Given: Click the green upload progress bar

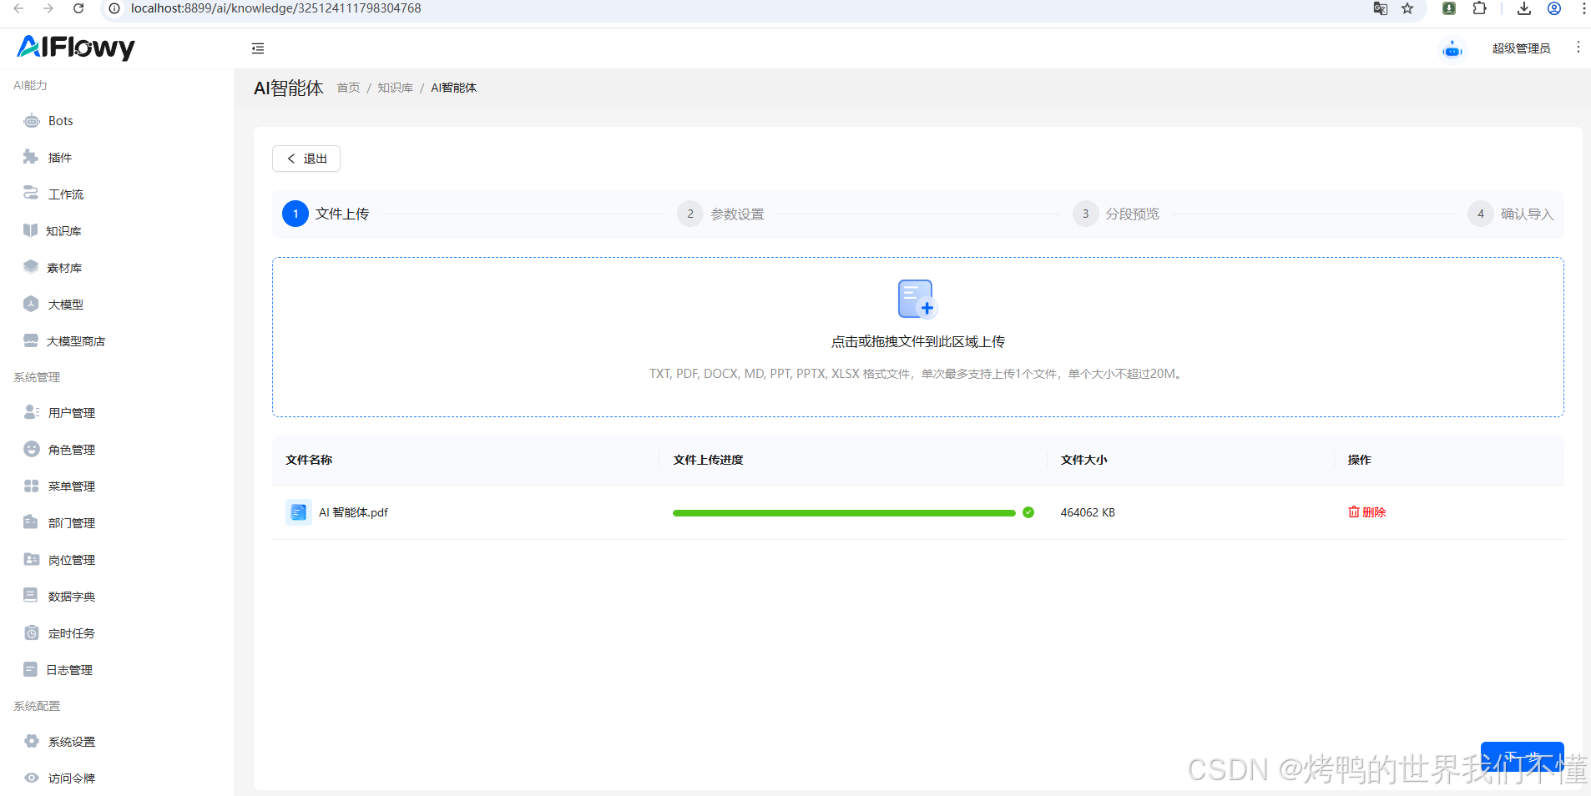Looking at the screenshot, I should (x=844, y=513).
